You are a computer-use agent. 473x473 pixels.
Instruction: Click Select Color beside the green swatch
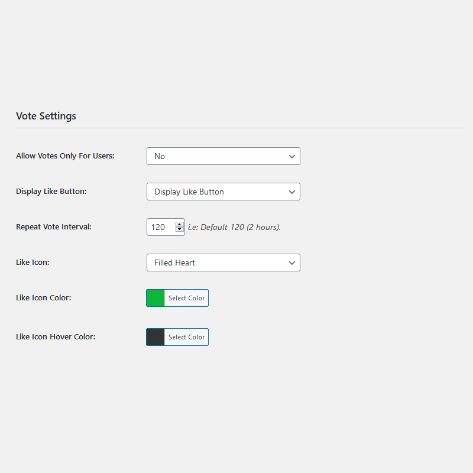click(x=186, y=298)
